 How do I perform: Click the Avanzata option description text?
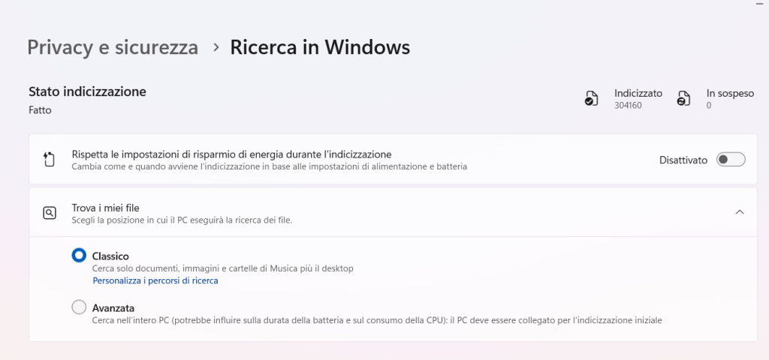pos(377,320)
